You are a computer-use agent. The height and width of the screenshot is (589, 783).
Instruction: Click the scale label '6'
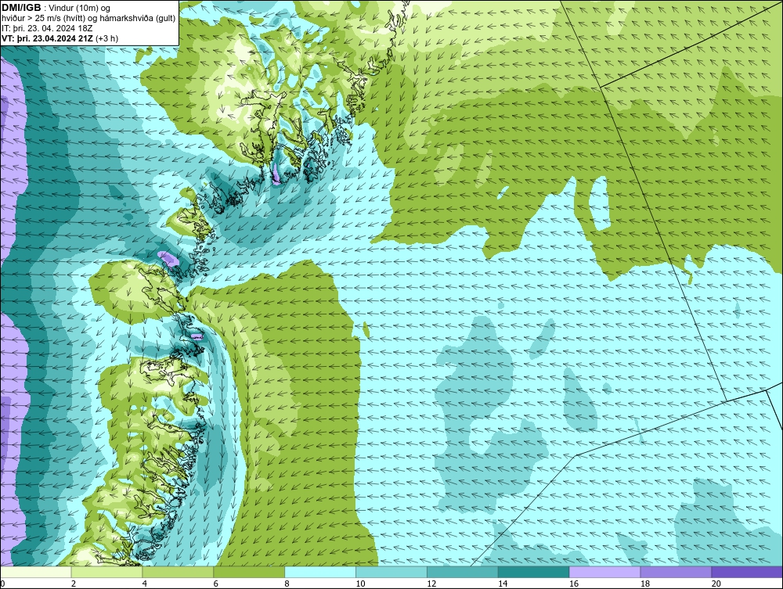216,584
